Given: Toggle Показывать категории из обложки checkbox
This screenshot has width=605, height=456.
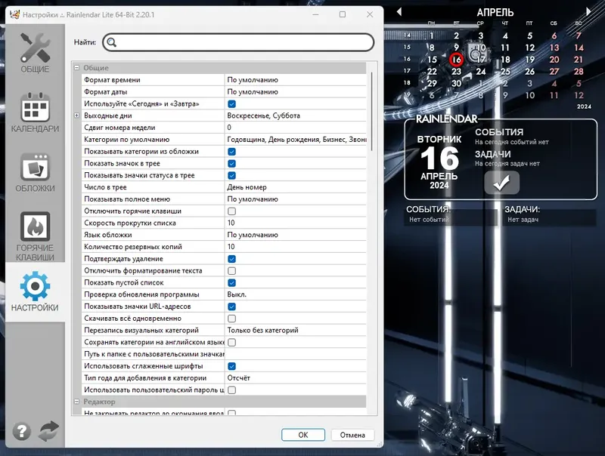Looking at the screenshot, I should pos(232,152).
